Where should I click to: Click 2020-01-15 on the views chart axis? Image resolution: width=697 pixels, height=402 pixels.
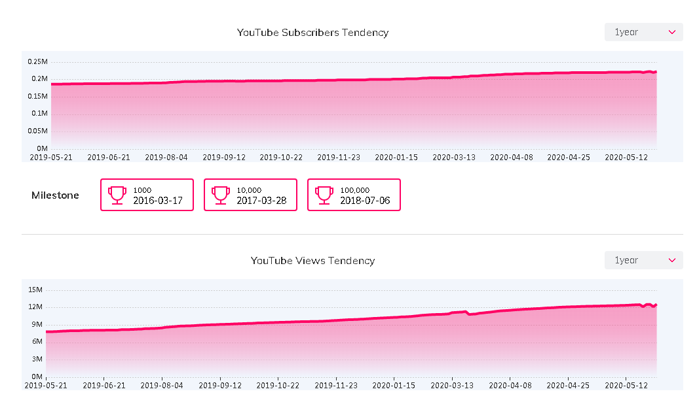393,386
